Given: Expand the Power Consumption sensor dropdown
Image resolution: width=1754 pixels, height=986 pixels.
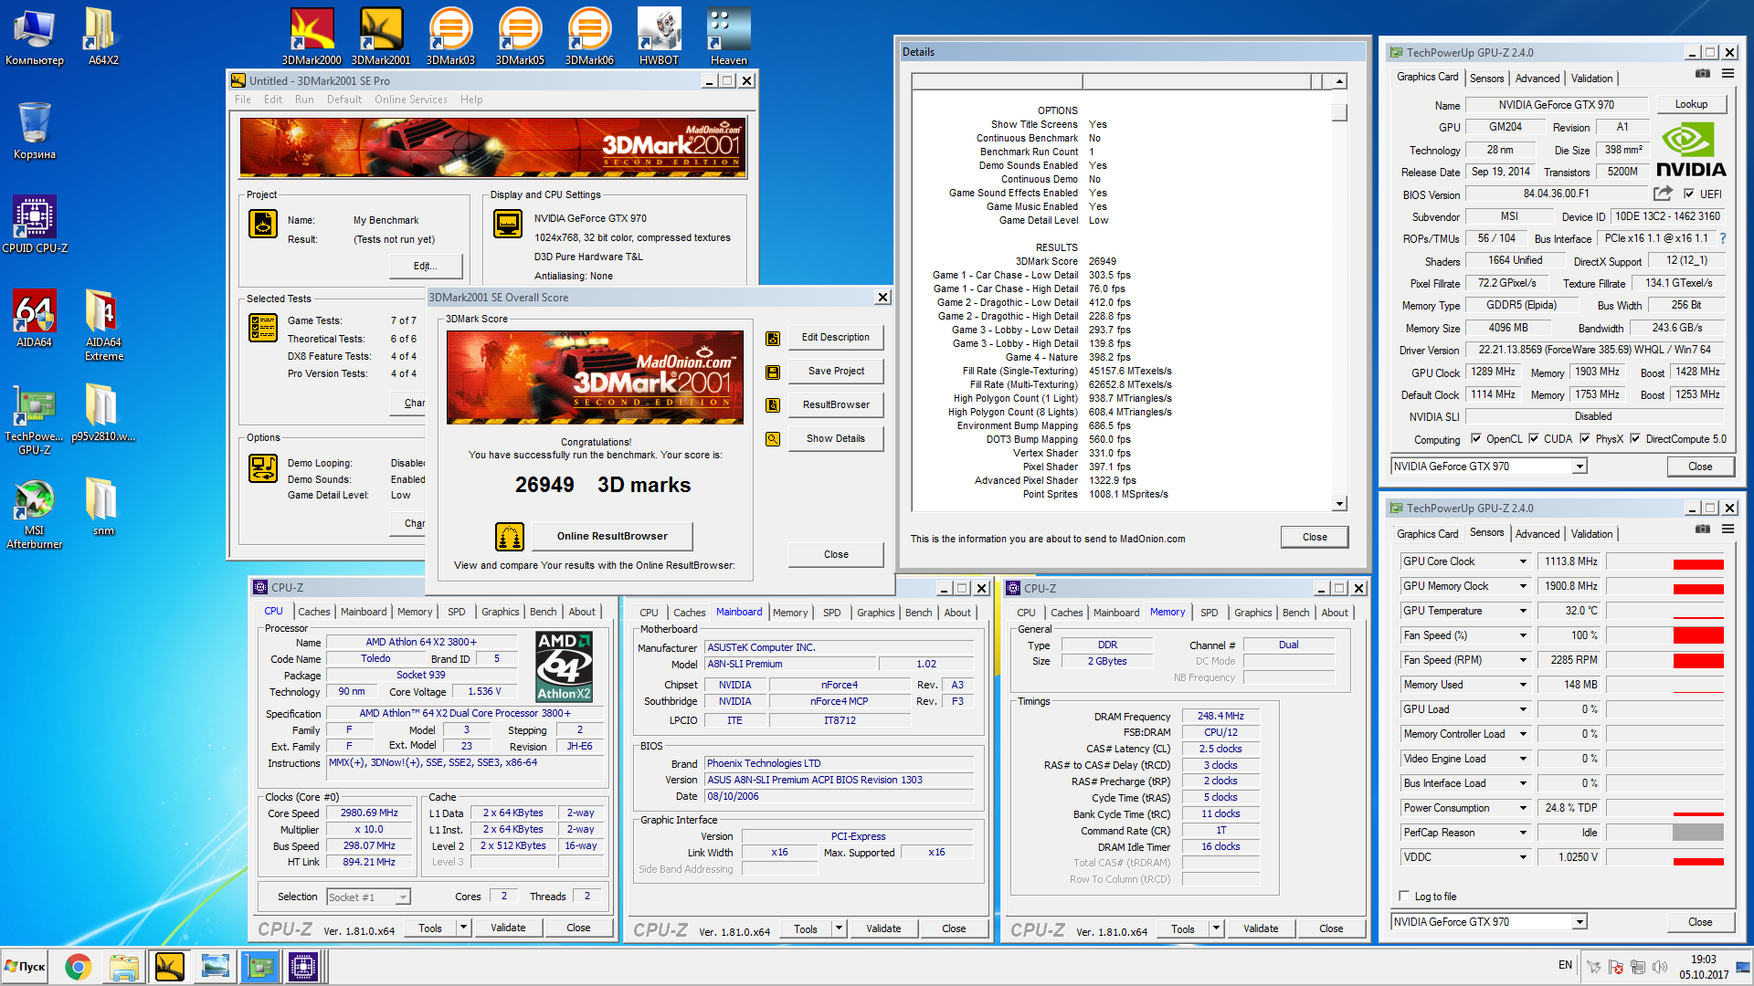Looking at the screenshot, I should (x=1523, y=808).
